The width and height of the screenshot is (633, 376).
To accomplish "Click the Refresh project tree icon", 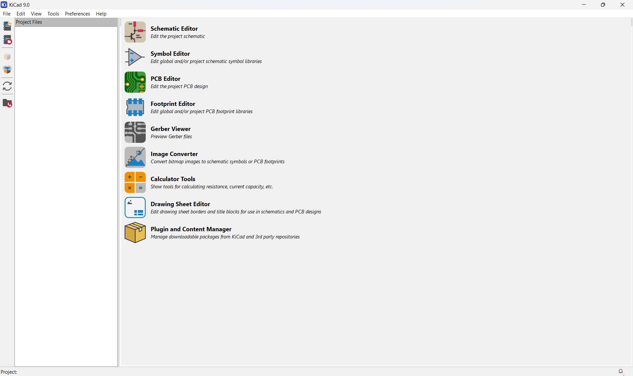I will (x=7, y=86).
